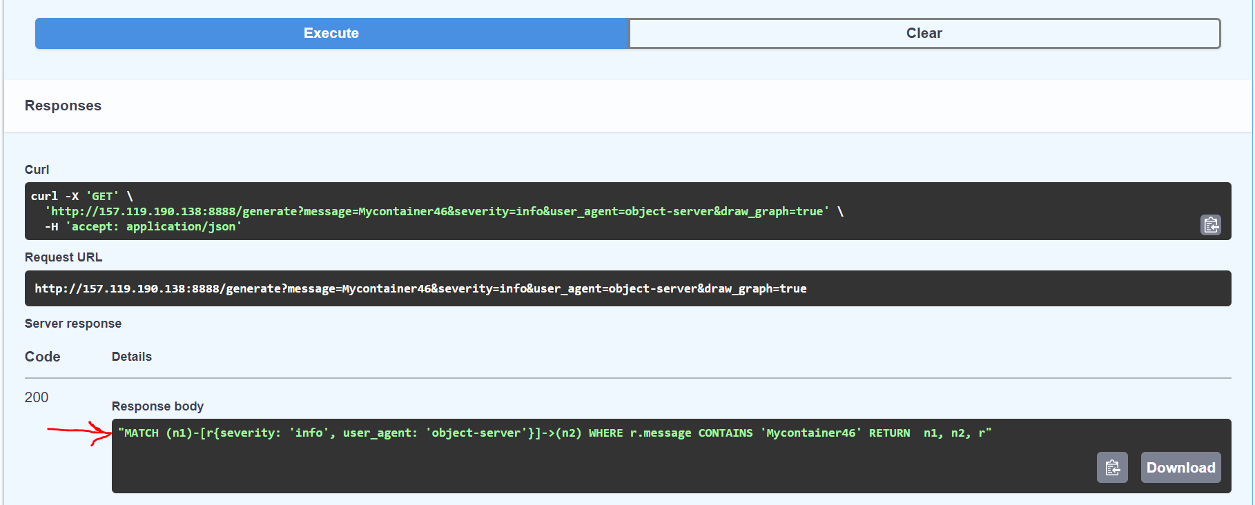
Task: Click the Response body label
Action: [157, 406]
